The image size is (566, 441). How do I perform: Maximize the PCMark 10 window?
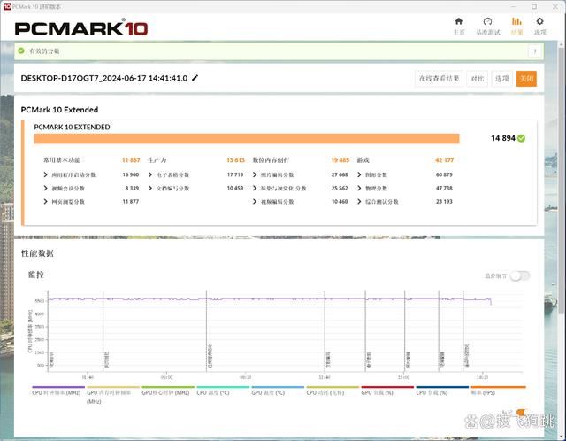coord(534,6)
